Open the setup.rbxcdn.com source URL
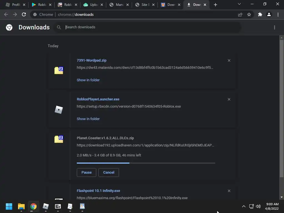284x213 pixels. coord(129,106)
